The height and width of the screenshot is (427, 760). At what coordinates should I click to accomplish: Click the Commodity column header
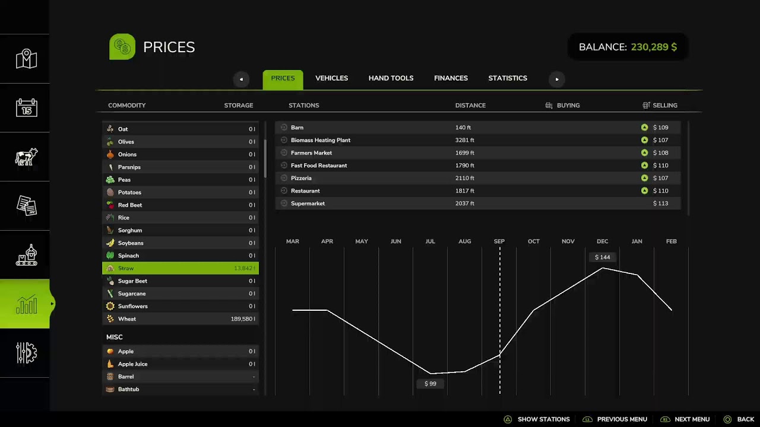click(x=126, y=105)
